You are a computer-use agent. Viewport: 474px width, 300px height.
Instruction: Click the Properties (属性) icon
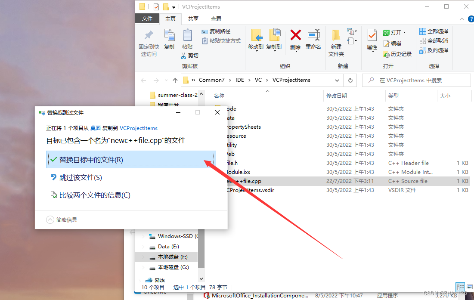tap(372, 35)
